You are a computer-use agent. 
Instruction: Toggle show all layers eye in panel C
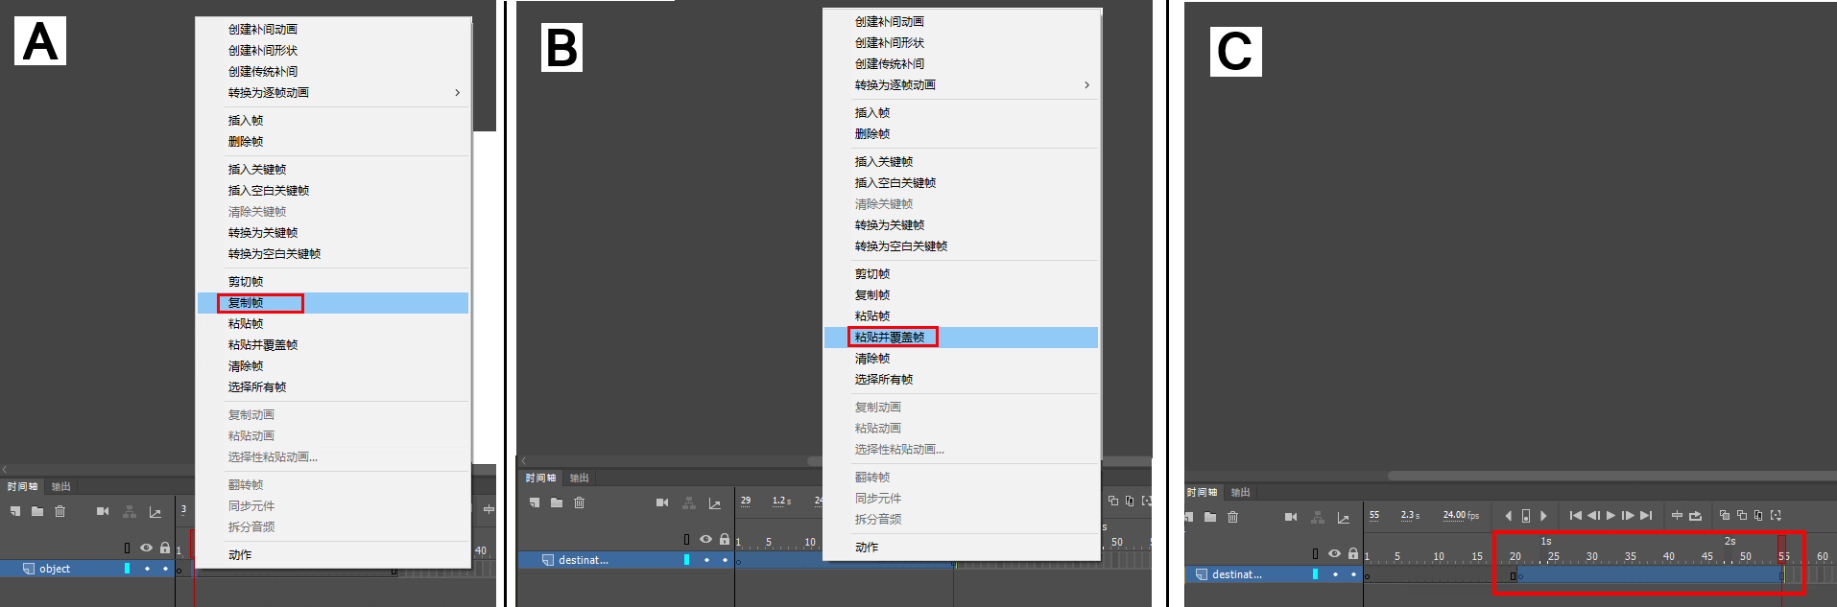[x=1334, y=553]
